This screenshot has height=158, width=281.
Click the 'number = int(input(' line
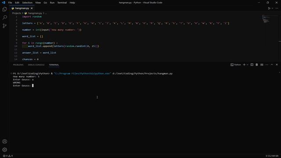[52, 30]
